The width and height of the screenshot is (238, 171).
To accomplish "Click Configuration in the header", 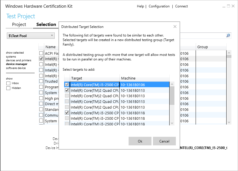I will pyautogui.click(x=159, y=6).
